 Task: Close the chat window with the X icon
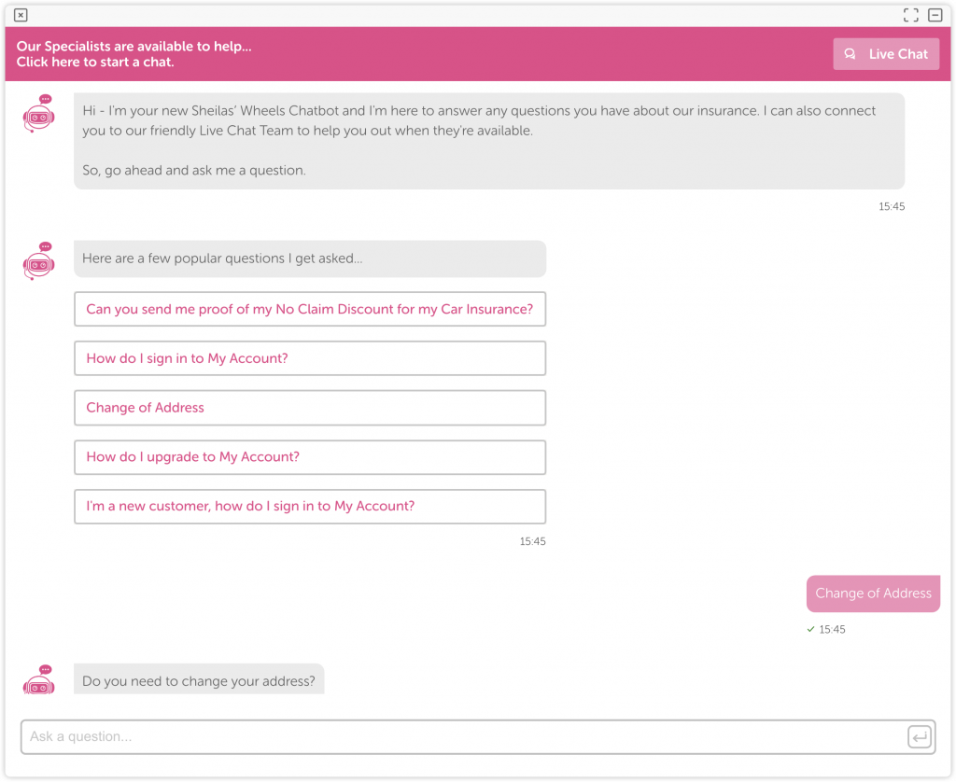pyautogui.click(x=21, y=15)
